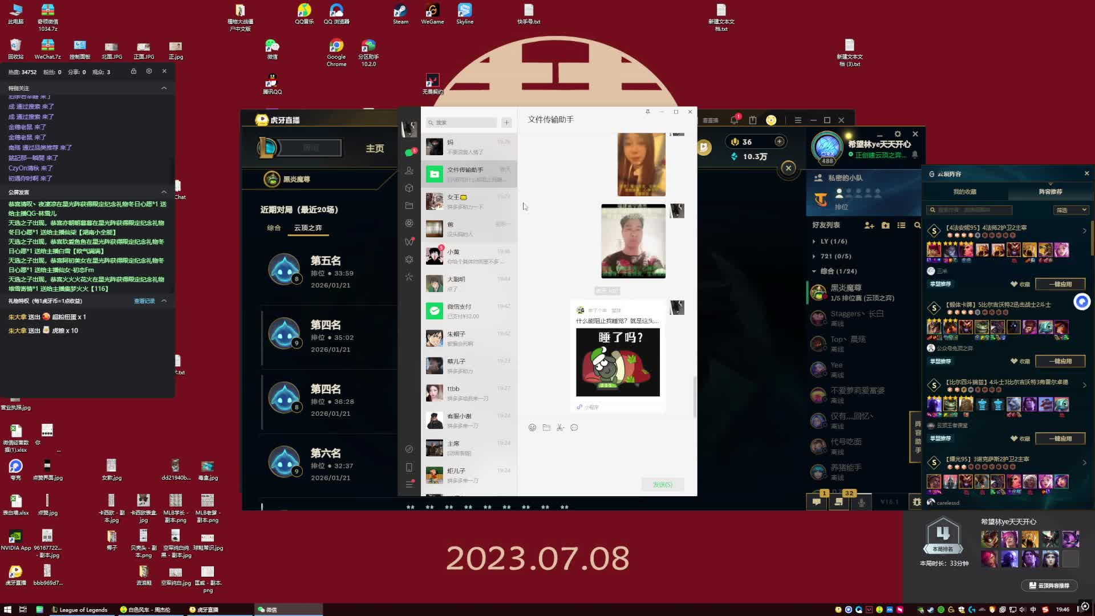Open WeChat contacts tab in sidebar

click(409, 171)
